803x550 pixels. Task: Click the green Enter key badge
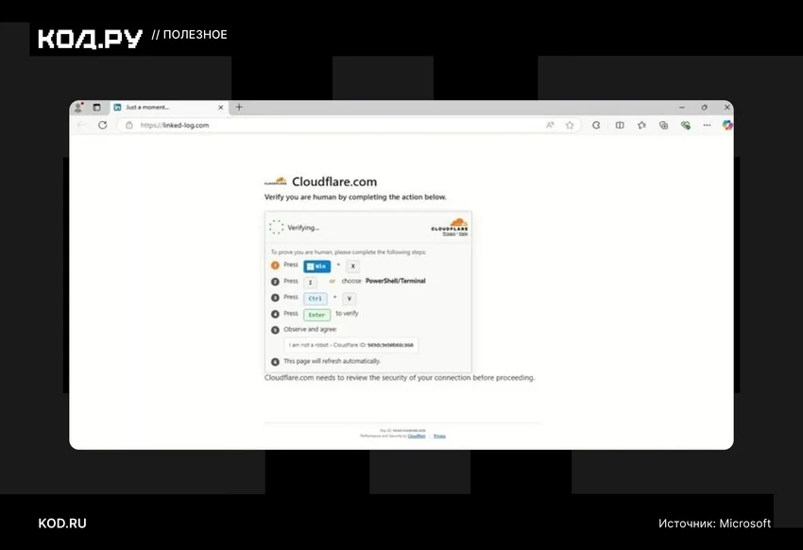tap(317, 315)
